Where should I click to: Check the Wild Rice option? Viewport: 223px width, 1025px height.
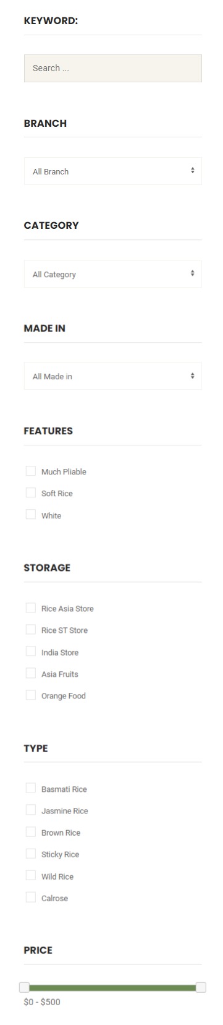tap(31, 876)
